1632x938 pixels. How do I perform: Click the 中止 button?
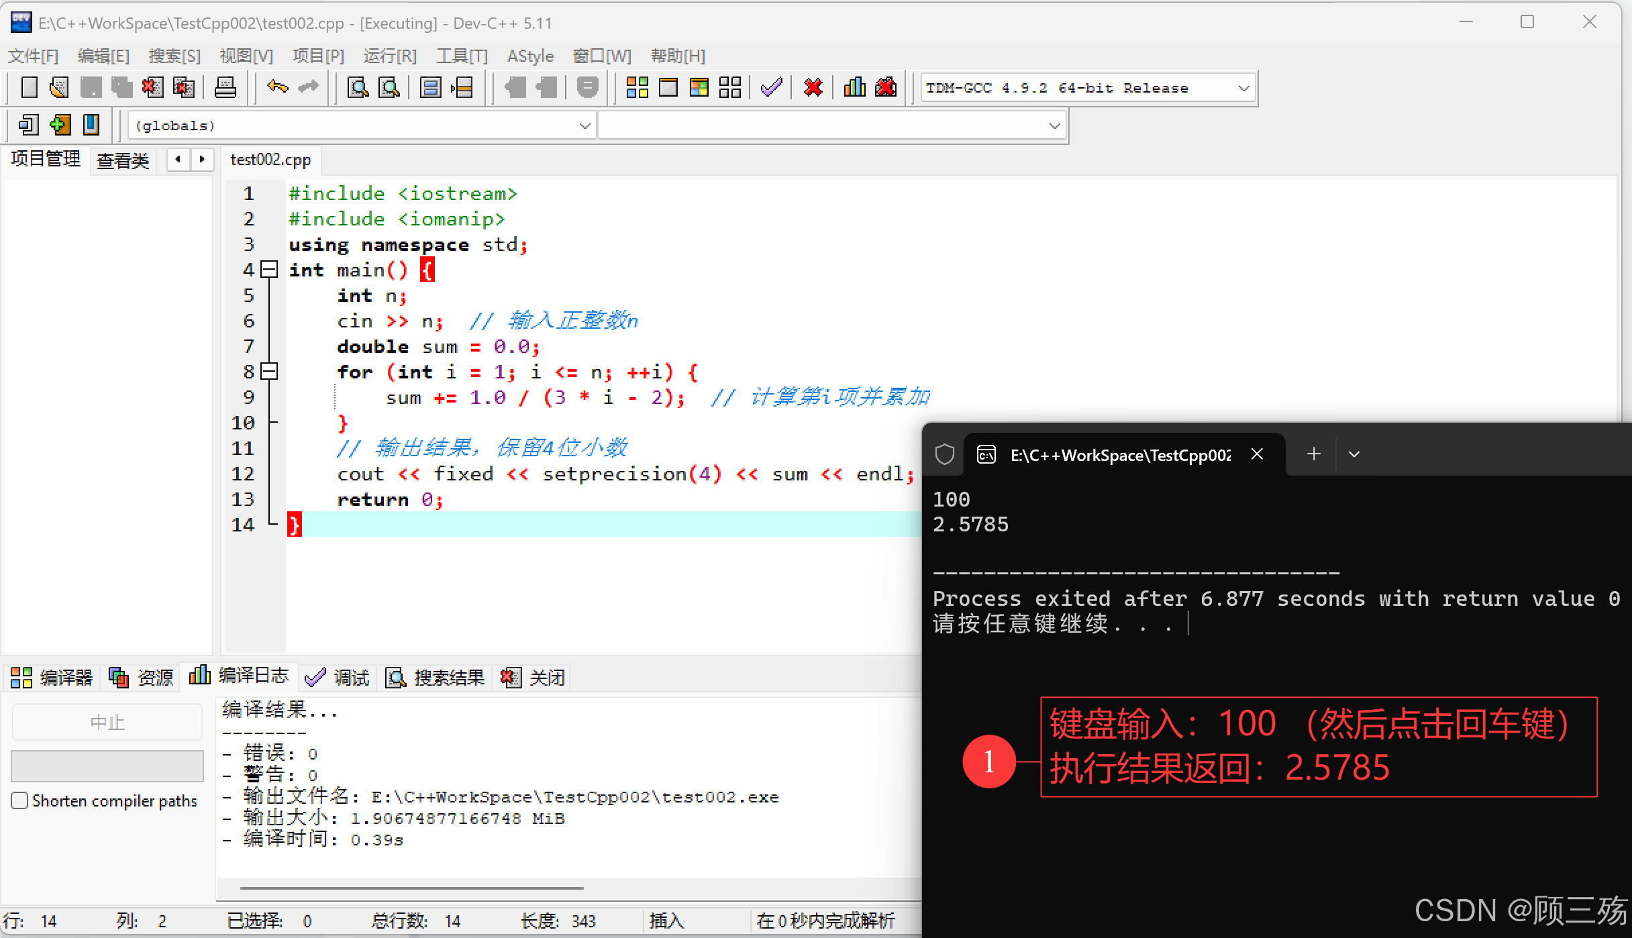click(x=107, y=723)
